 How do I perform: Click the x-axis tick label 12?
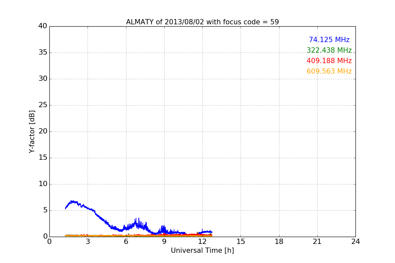(202, 242)
